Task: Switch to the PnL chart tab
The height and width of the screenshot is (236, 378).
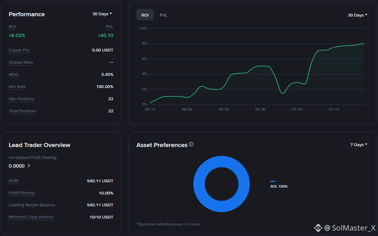Action: [x=164, y=15]
